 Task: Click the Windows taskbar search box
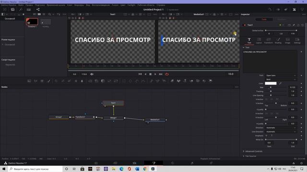(35, 169)
